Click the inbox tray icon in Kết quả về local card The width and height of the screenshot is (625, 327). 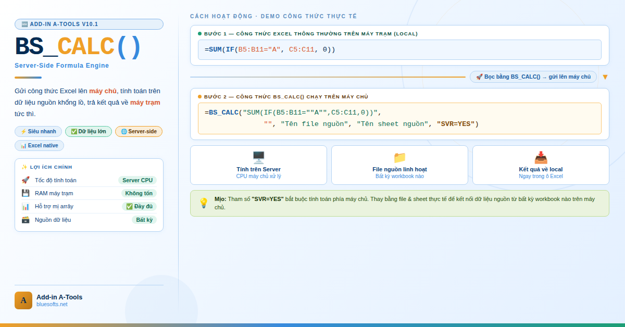point(541,157)
